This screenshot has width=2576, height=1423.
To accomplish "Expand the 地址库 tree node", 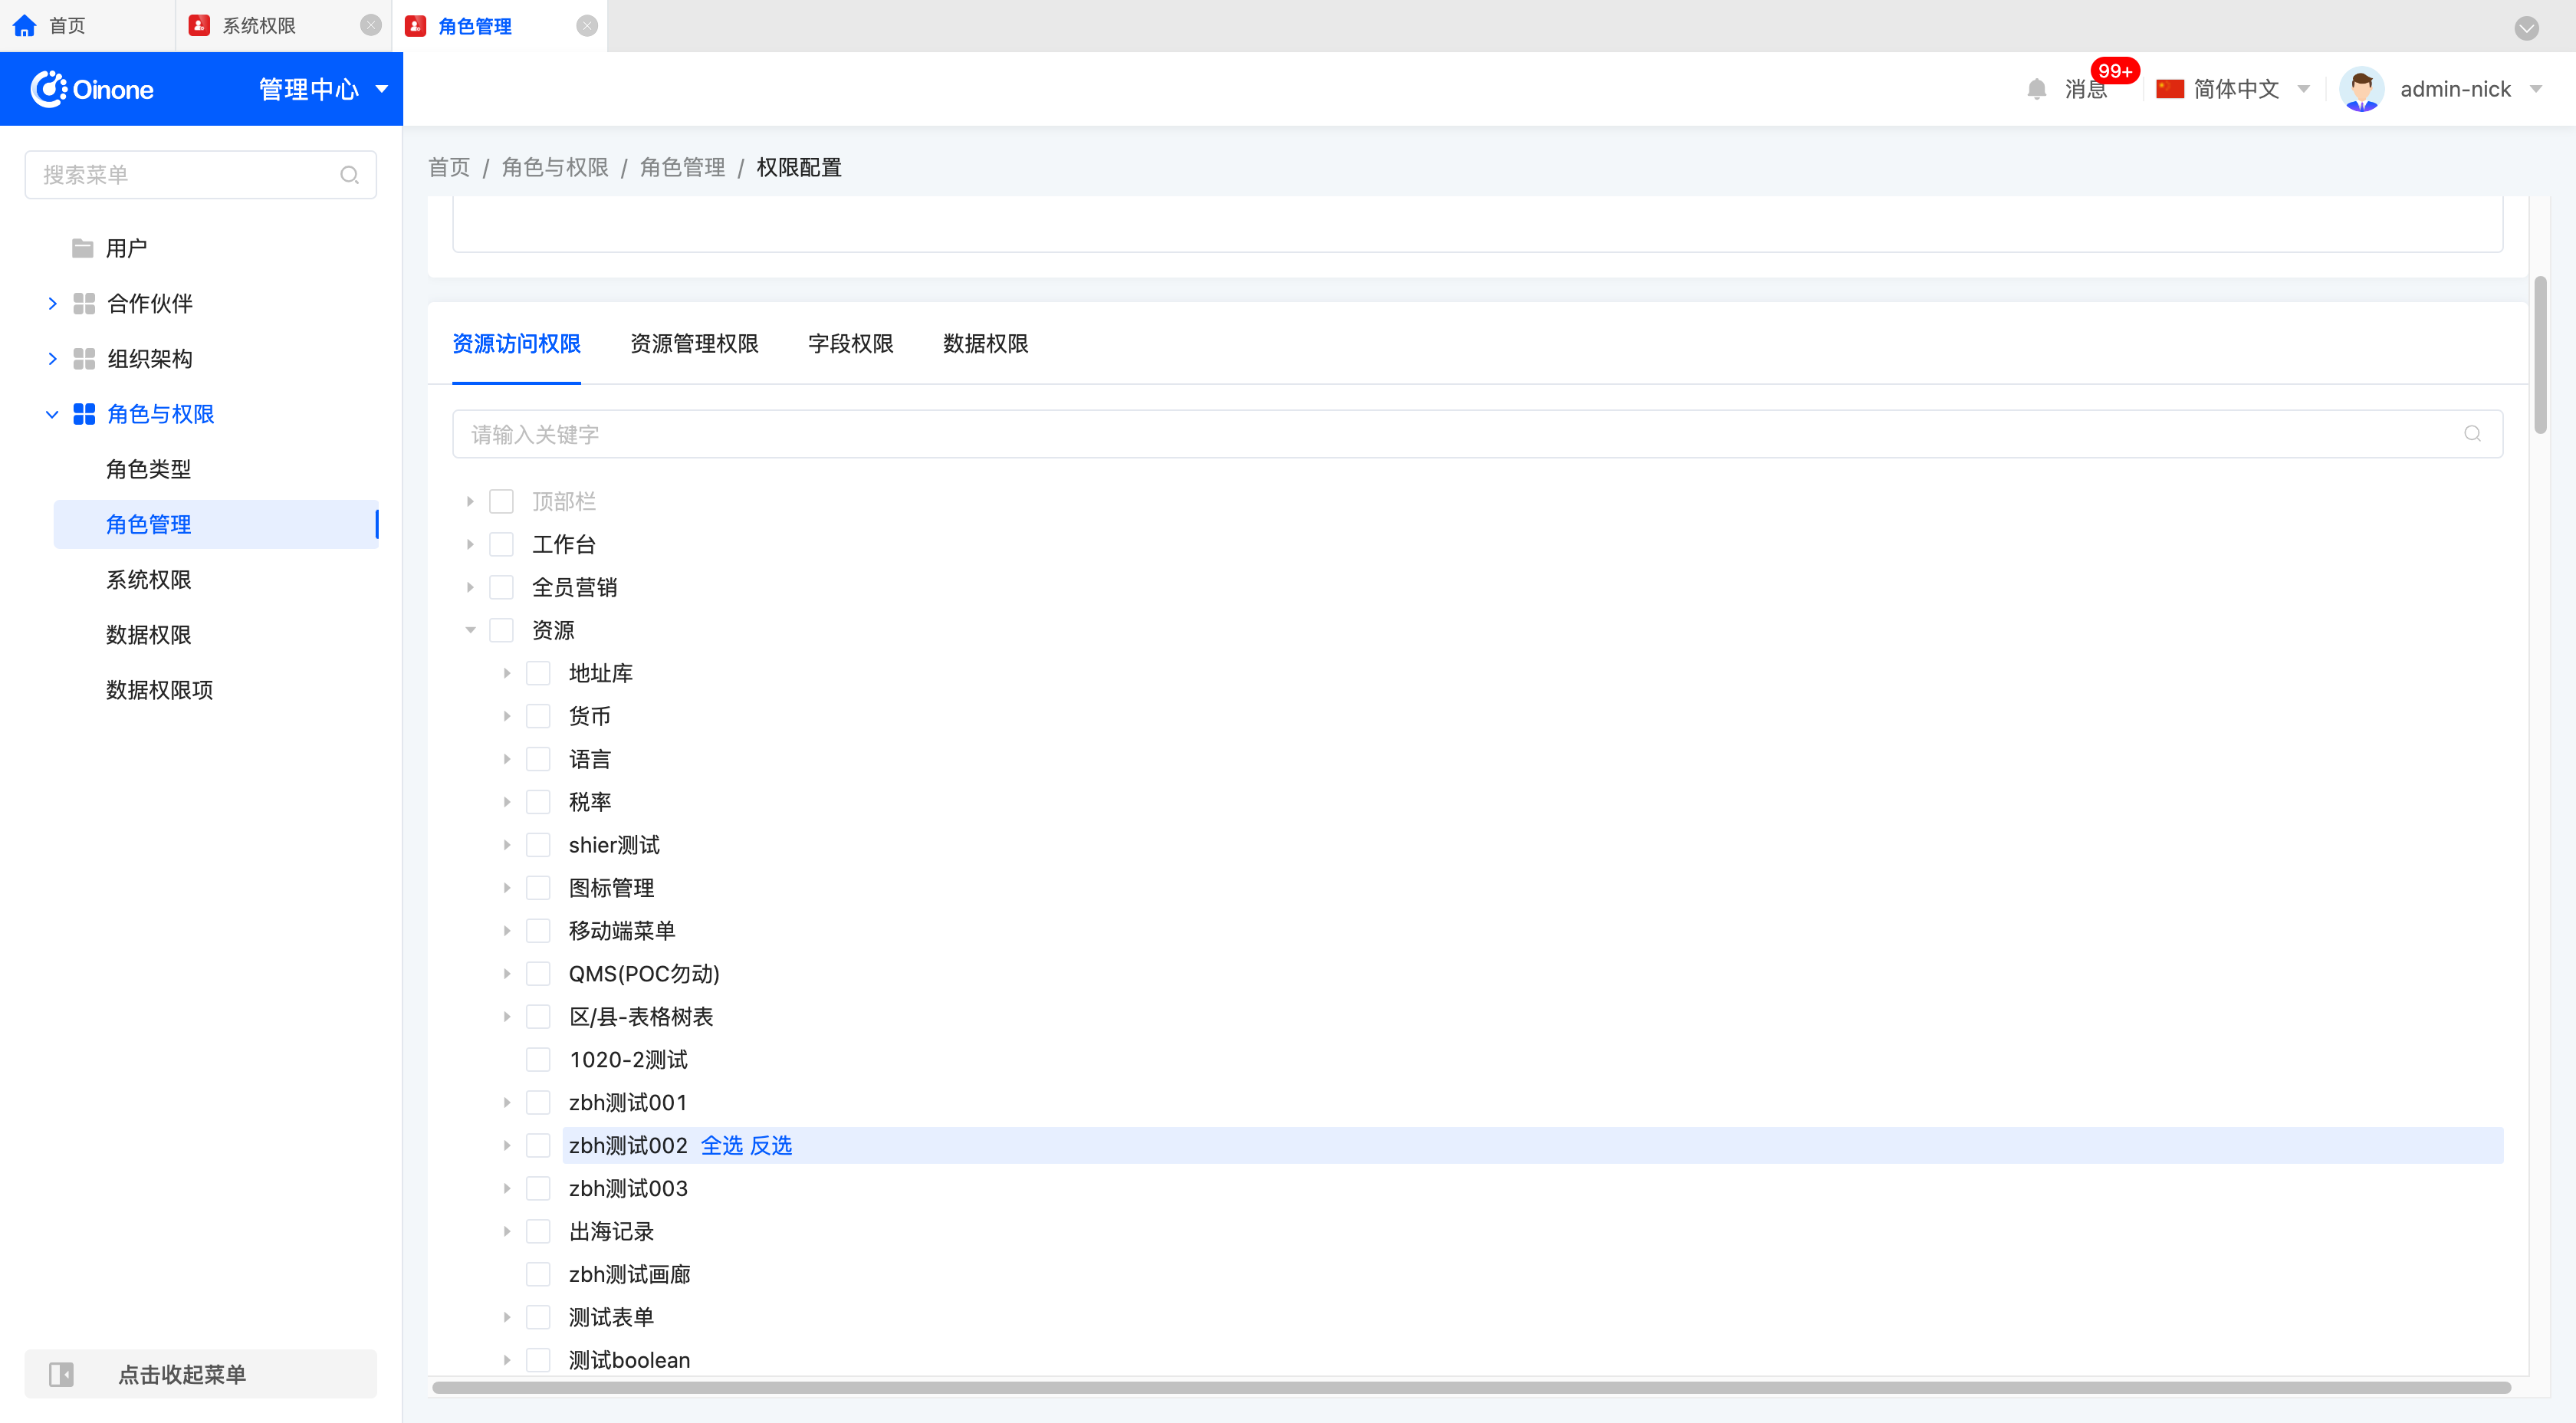I will tap(507, 673).
